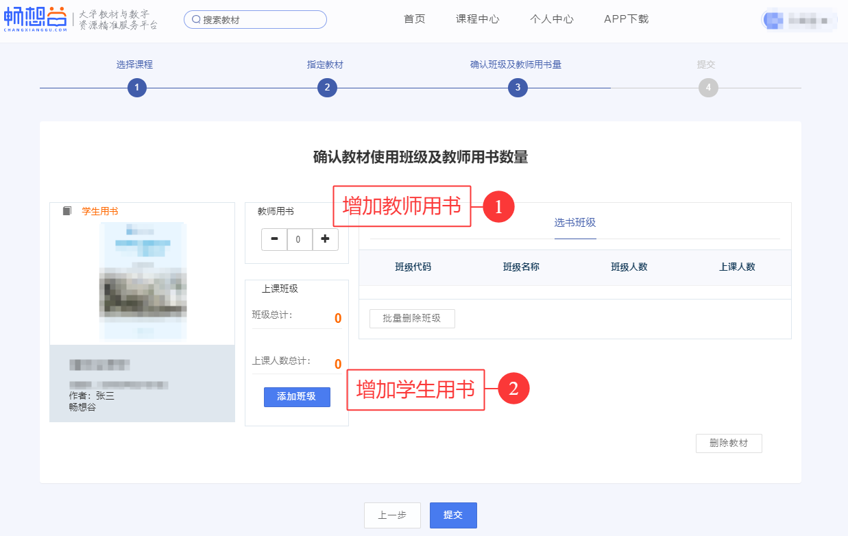The width and height of the screenshot is (848, 536).
Task: Click step 3 circle 确认班级及教师用书量
Action: [518, 88]
